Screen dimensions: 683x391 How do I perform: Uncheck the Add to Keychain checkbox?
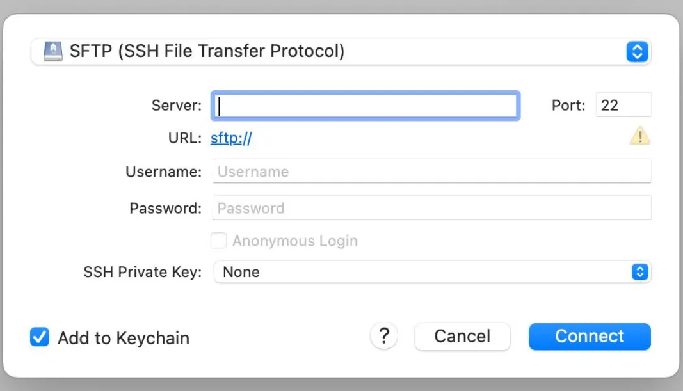click(40, 337)
